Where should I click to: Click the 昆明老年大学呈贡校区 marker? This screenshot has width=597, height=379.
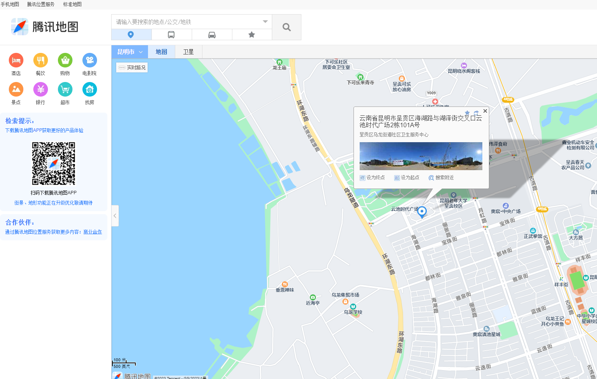(454, 195)
